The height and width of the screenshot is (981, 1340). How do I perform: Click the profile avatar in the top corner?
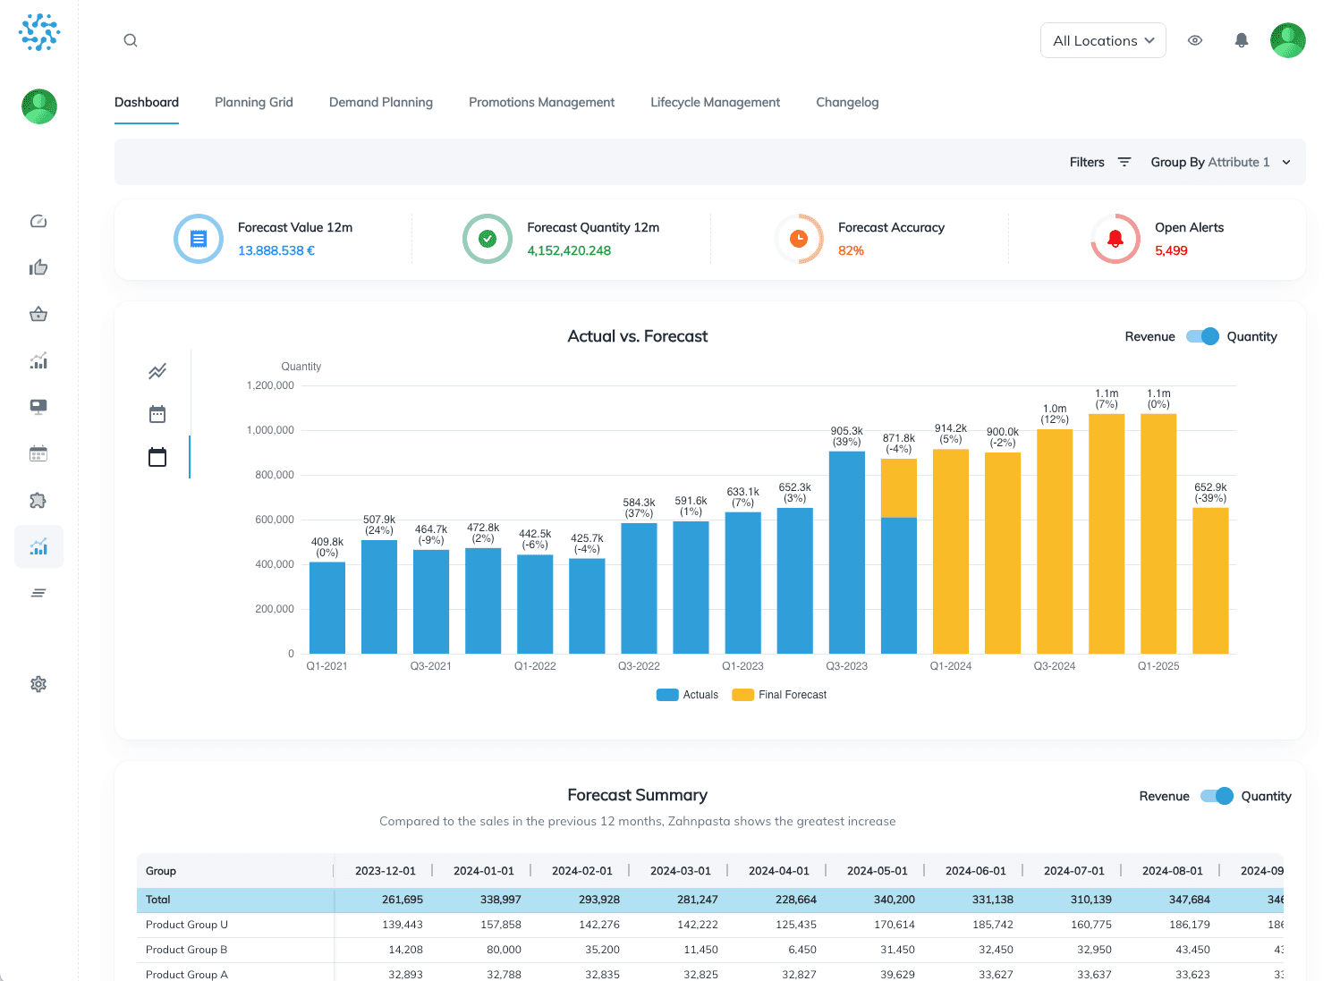(1287, 40)
